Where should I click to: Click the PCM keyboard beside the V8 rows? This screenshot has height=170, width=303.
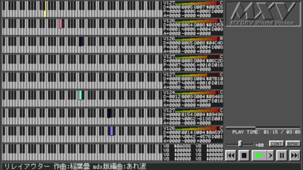(82, 152)
